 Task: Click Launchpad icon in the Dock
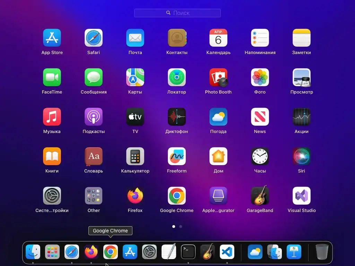point(52,252)
